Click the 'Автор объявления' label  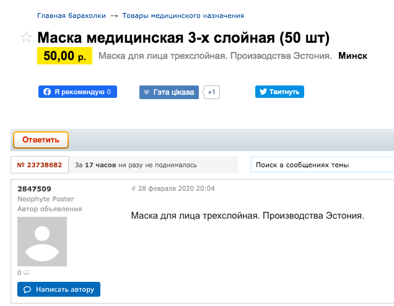pos(50,209)
